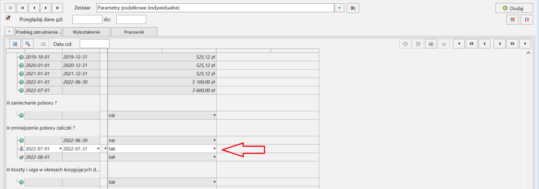Viewport: 539px width, 189px height.
Task: Select the 2021-12-31 end date cell
Action: coord(81,73)
